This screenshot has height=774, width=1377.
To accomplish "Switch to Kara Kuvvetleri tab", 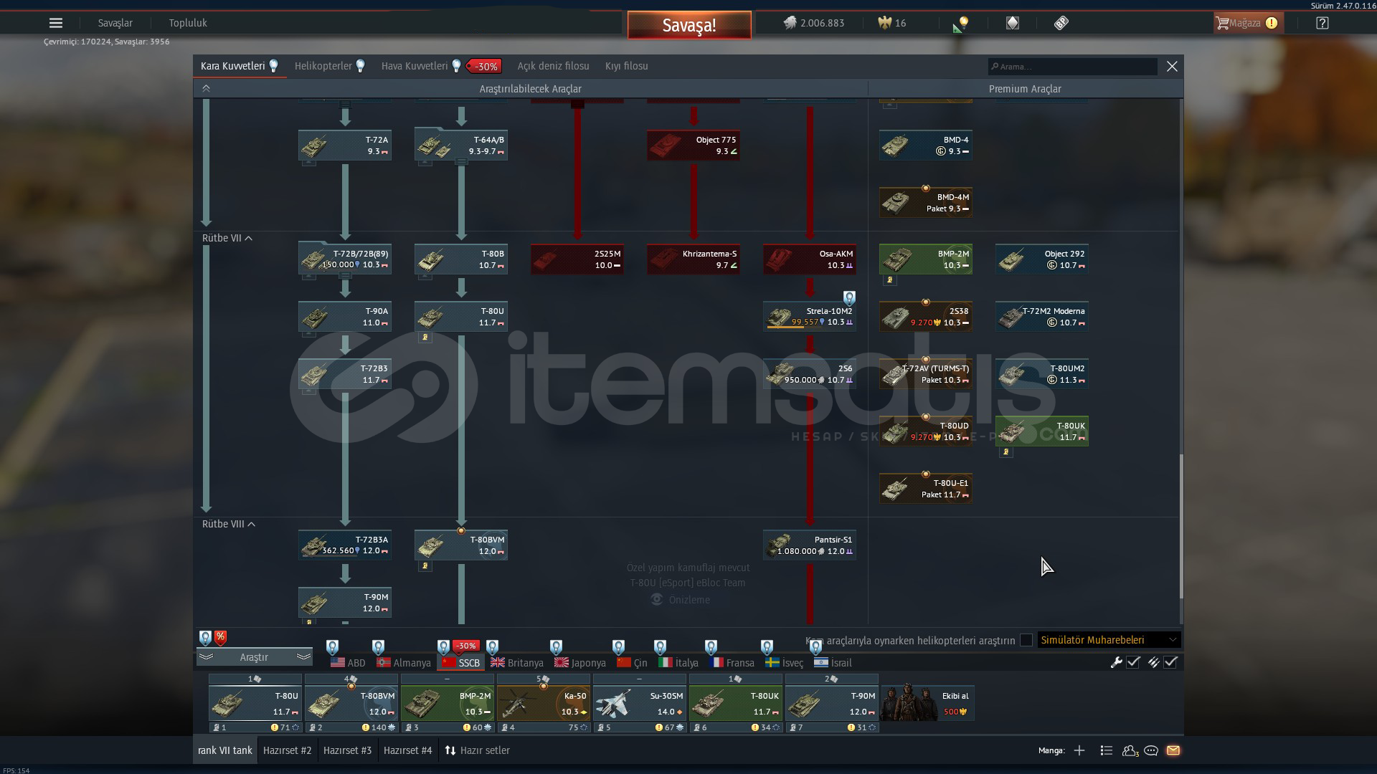I will (240, 66).
